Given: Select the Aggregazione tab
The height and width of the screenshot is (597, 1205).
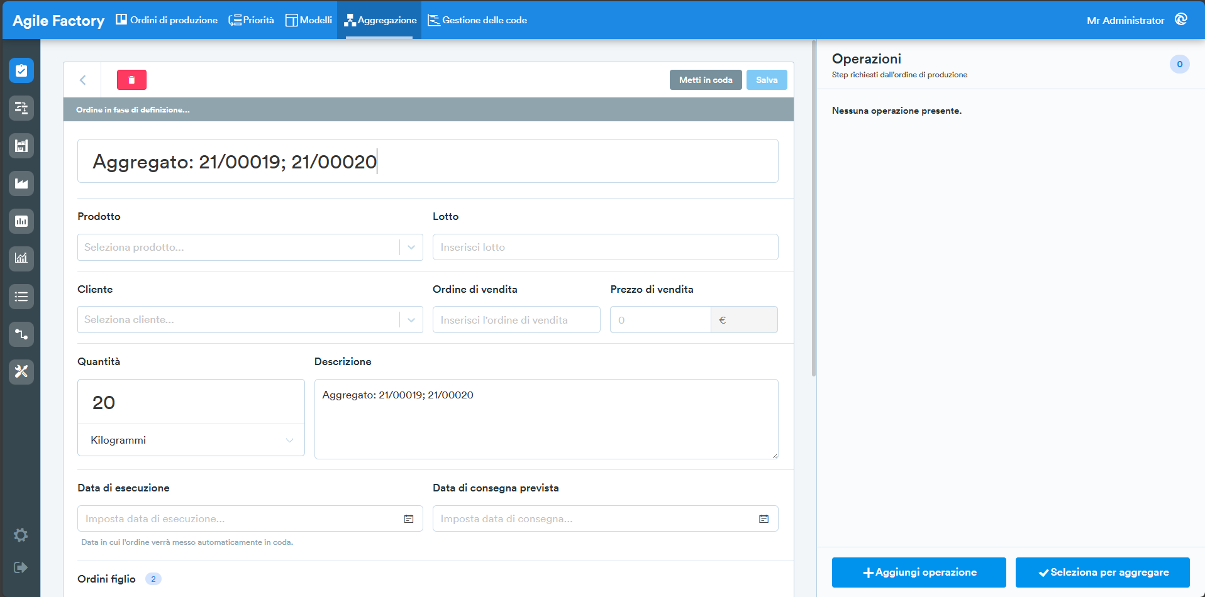Looking at the screenshot, I should [x=380, y=20].
